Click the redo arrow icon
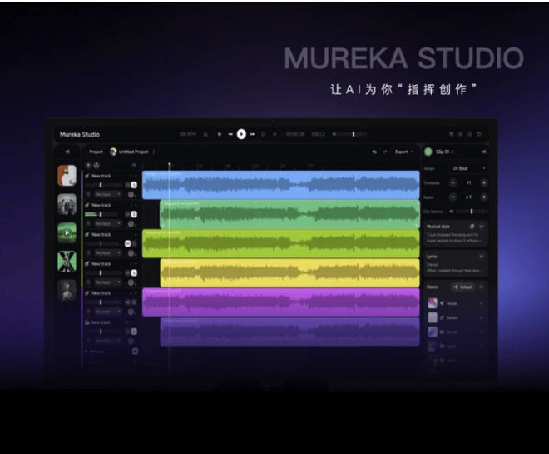 click(385, 152)
